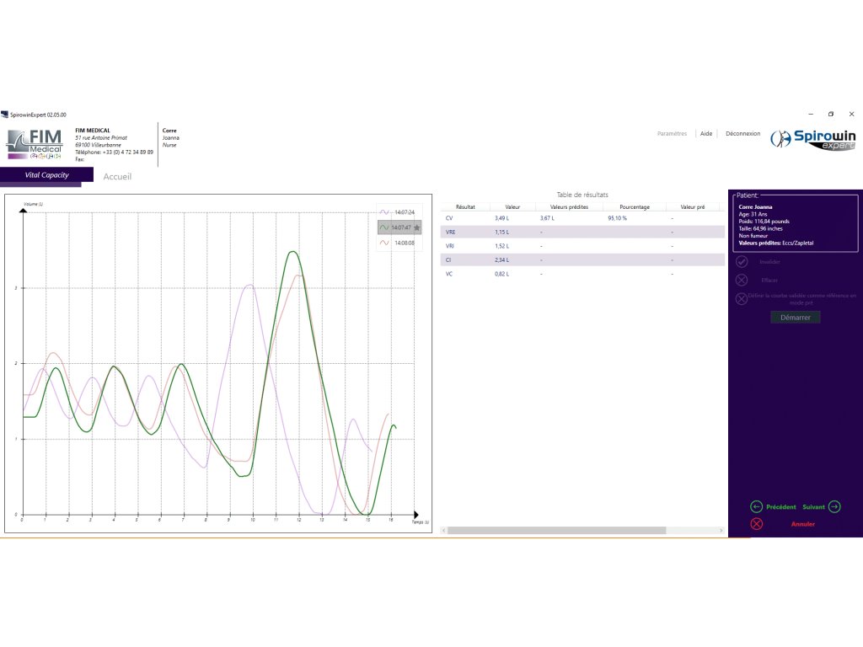863x647 pixels.
Task: Select the VC result row
Action: tap(582, 274)
